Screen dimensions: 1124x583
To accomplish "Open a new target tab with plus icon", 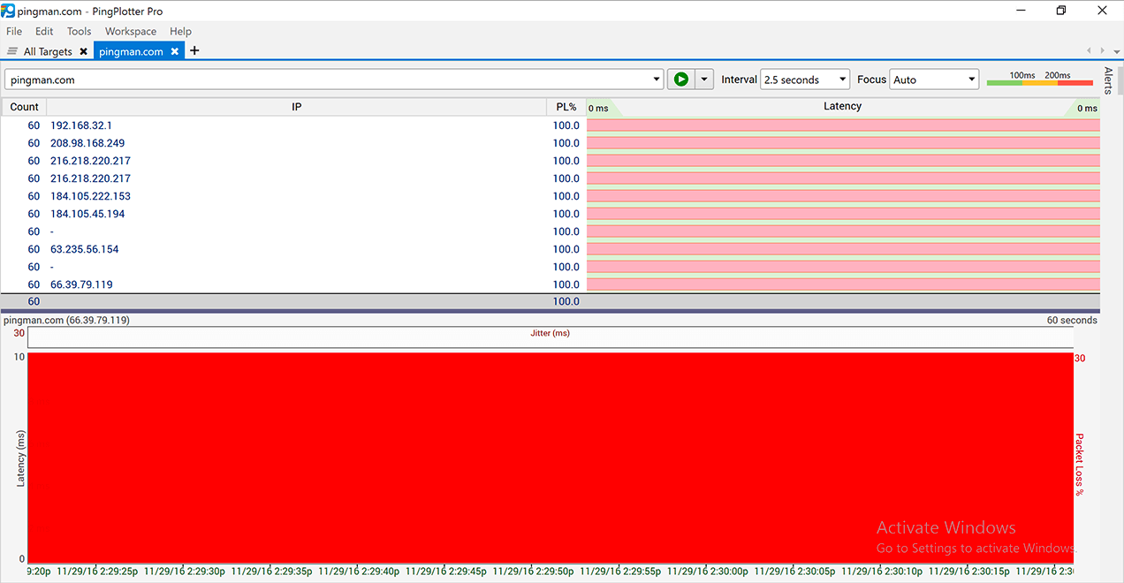I will pos(194,50).
